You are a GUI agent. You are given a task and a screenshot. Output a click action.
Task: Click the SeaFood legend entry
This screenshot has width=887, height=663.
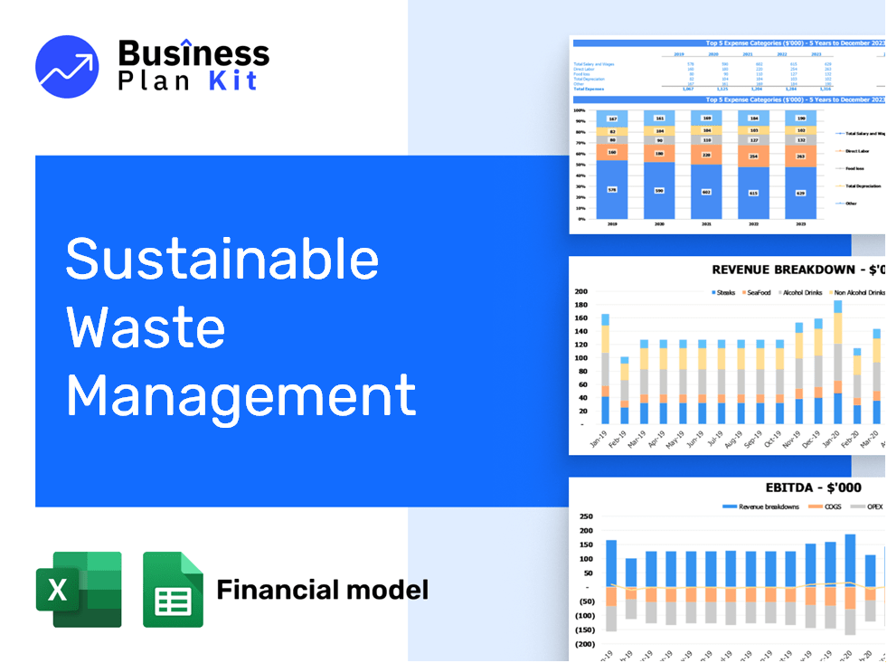tap(756, 292)
